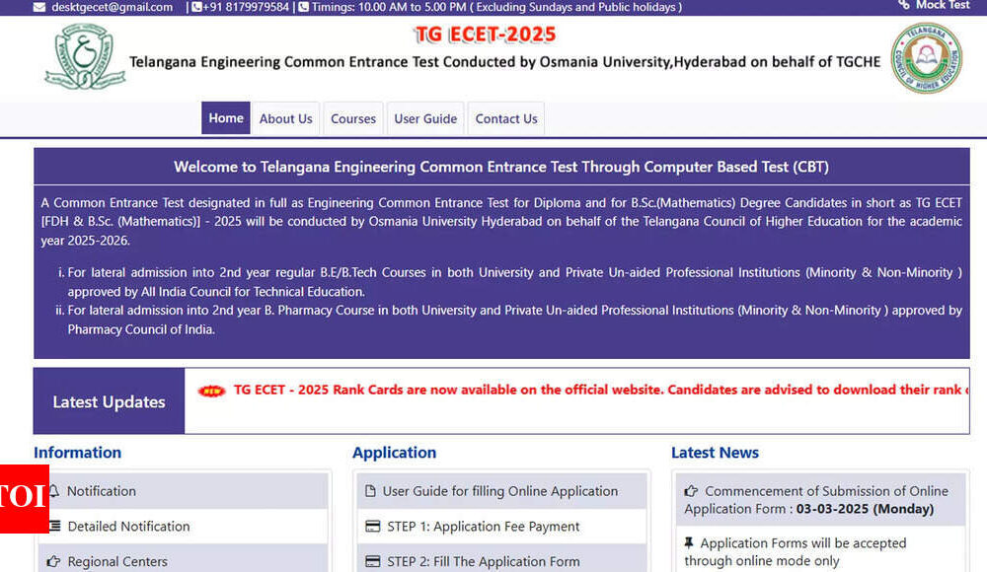
Task: Click the red NEW badge in Latest Updates
Action: click(211, 392)
